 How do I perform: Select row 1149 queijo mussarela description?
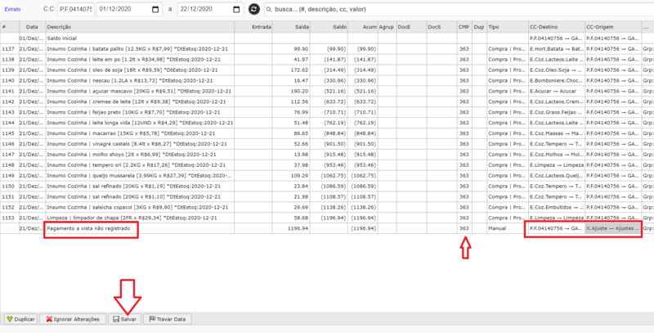tap(140, 176)
